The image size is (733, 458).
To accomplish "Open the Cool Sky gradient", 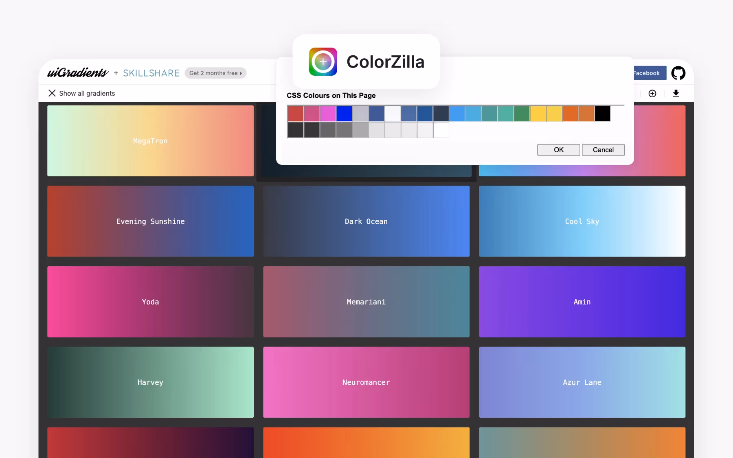I will [x=582, y=221].
